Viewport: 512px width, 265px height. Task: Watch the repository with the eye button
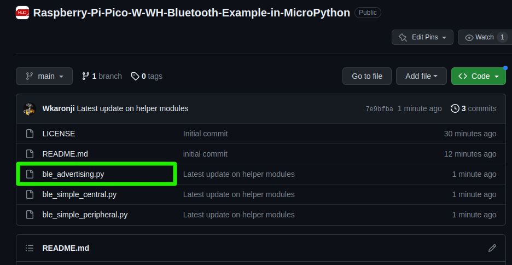point(484,37)
